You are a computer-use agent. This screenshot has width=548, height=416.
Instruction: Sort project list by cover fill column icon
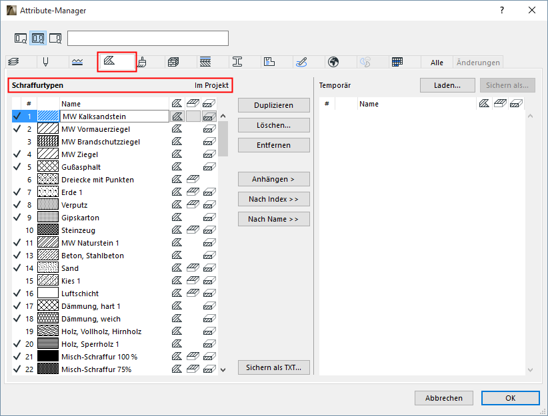[193, 103]
